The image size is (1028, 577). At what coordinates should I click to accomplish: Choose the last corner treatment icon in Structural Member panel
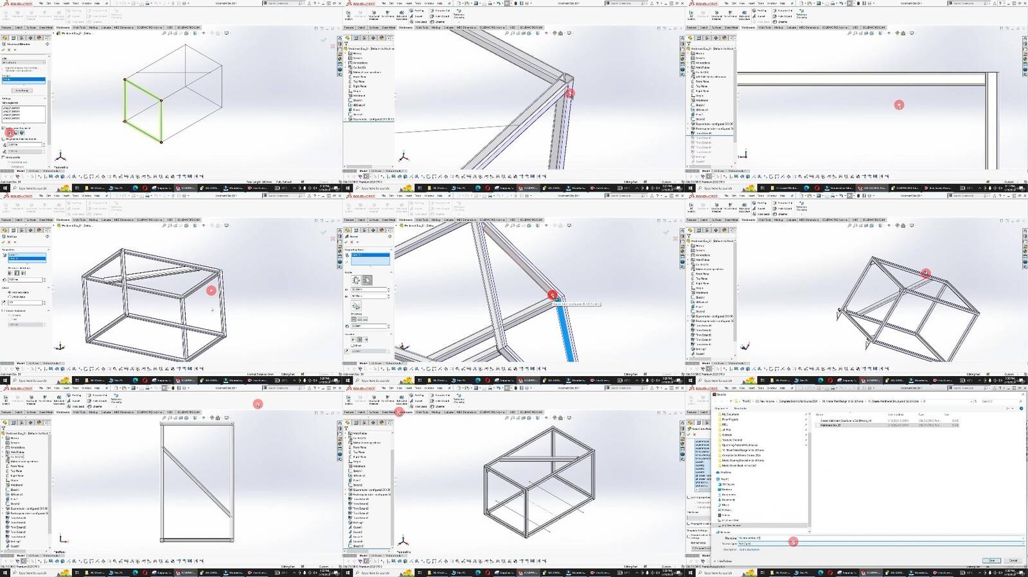(22, 133)
